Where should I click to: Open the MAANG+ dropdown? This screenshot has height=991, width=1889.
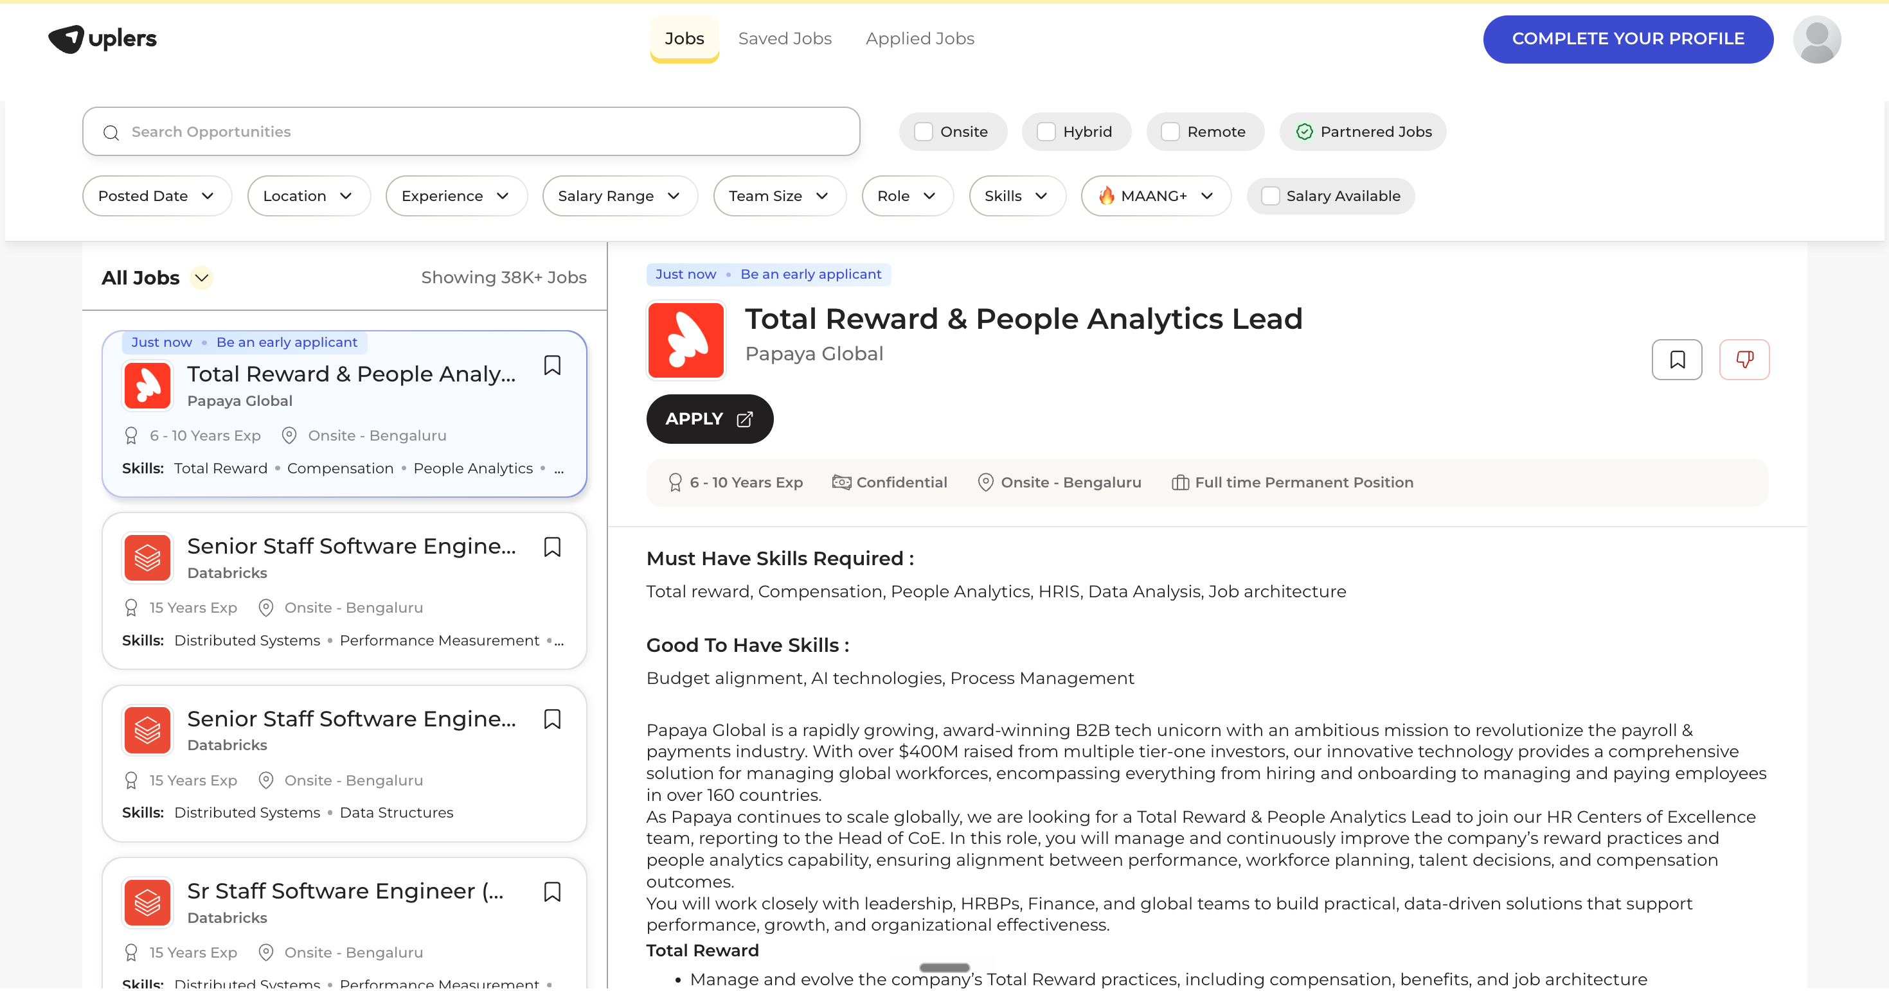[x=1156, y=196]
